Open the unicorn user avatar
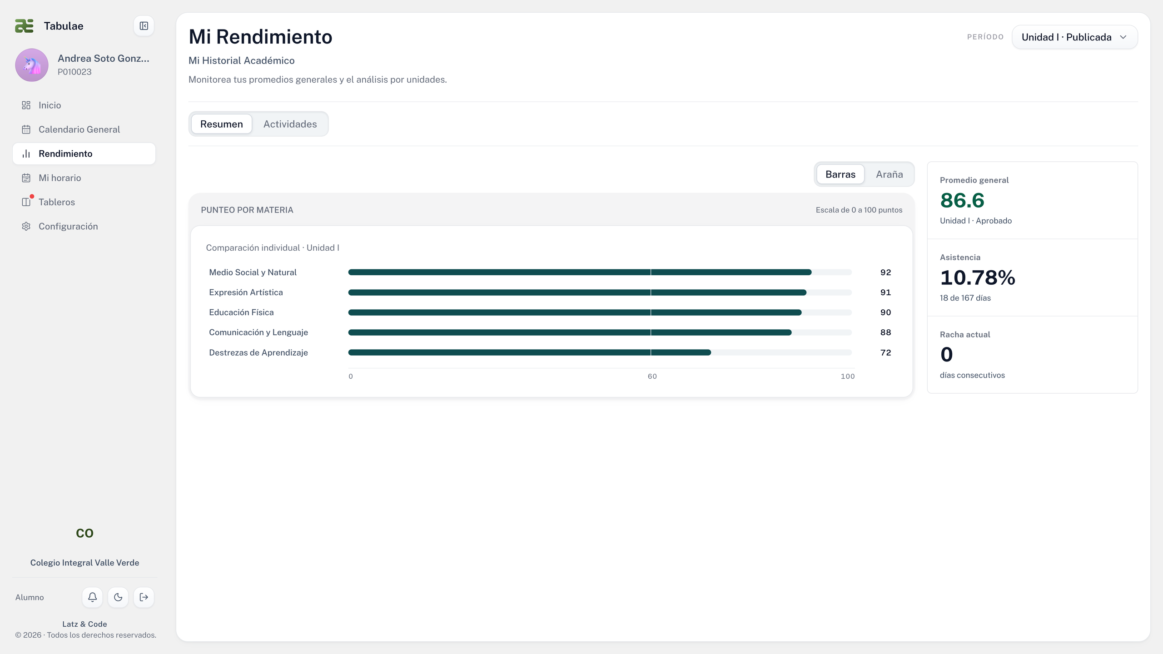 [32, 65]
